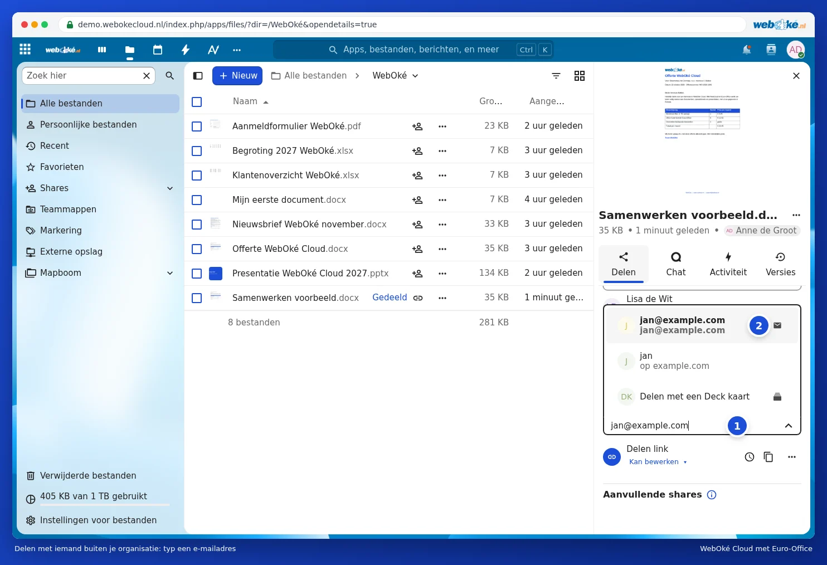Click the search magnifier beside Zoek hier
Screen dimensions: 827x565
170,76
